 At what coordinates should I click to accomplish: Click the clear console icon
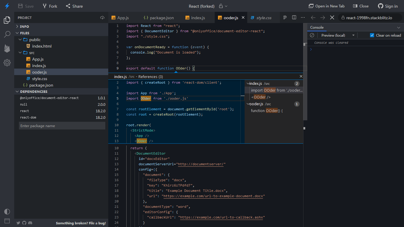click(312, 35)
